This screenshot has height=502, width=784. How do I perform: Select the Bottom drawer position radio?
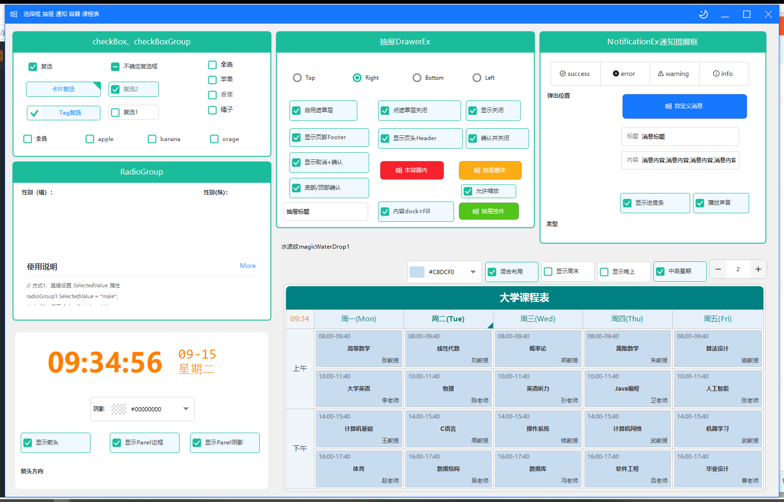[x=417, y=78]
